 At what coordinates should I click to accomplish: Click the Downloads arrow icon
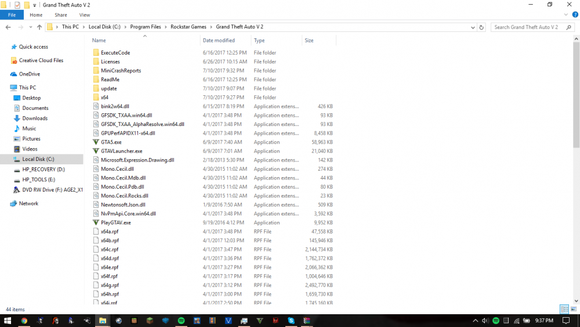coord(17,118)
